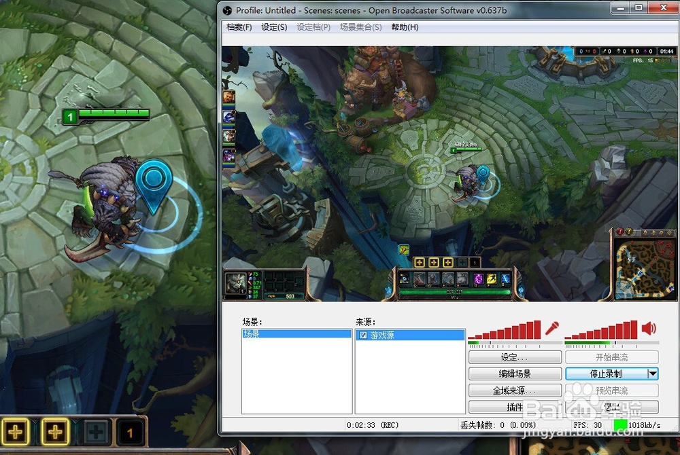Mute the microphone icon
This screenshot has width=680, height=455.
[x=551, y=329]
